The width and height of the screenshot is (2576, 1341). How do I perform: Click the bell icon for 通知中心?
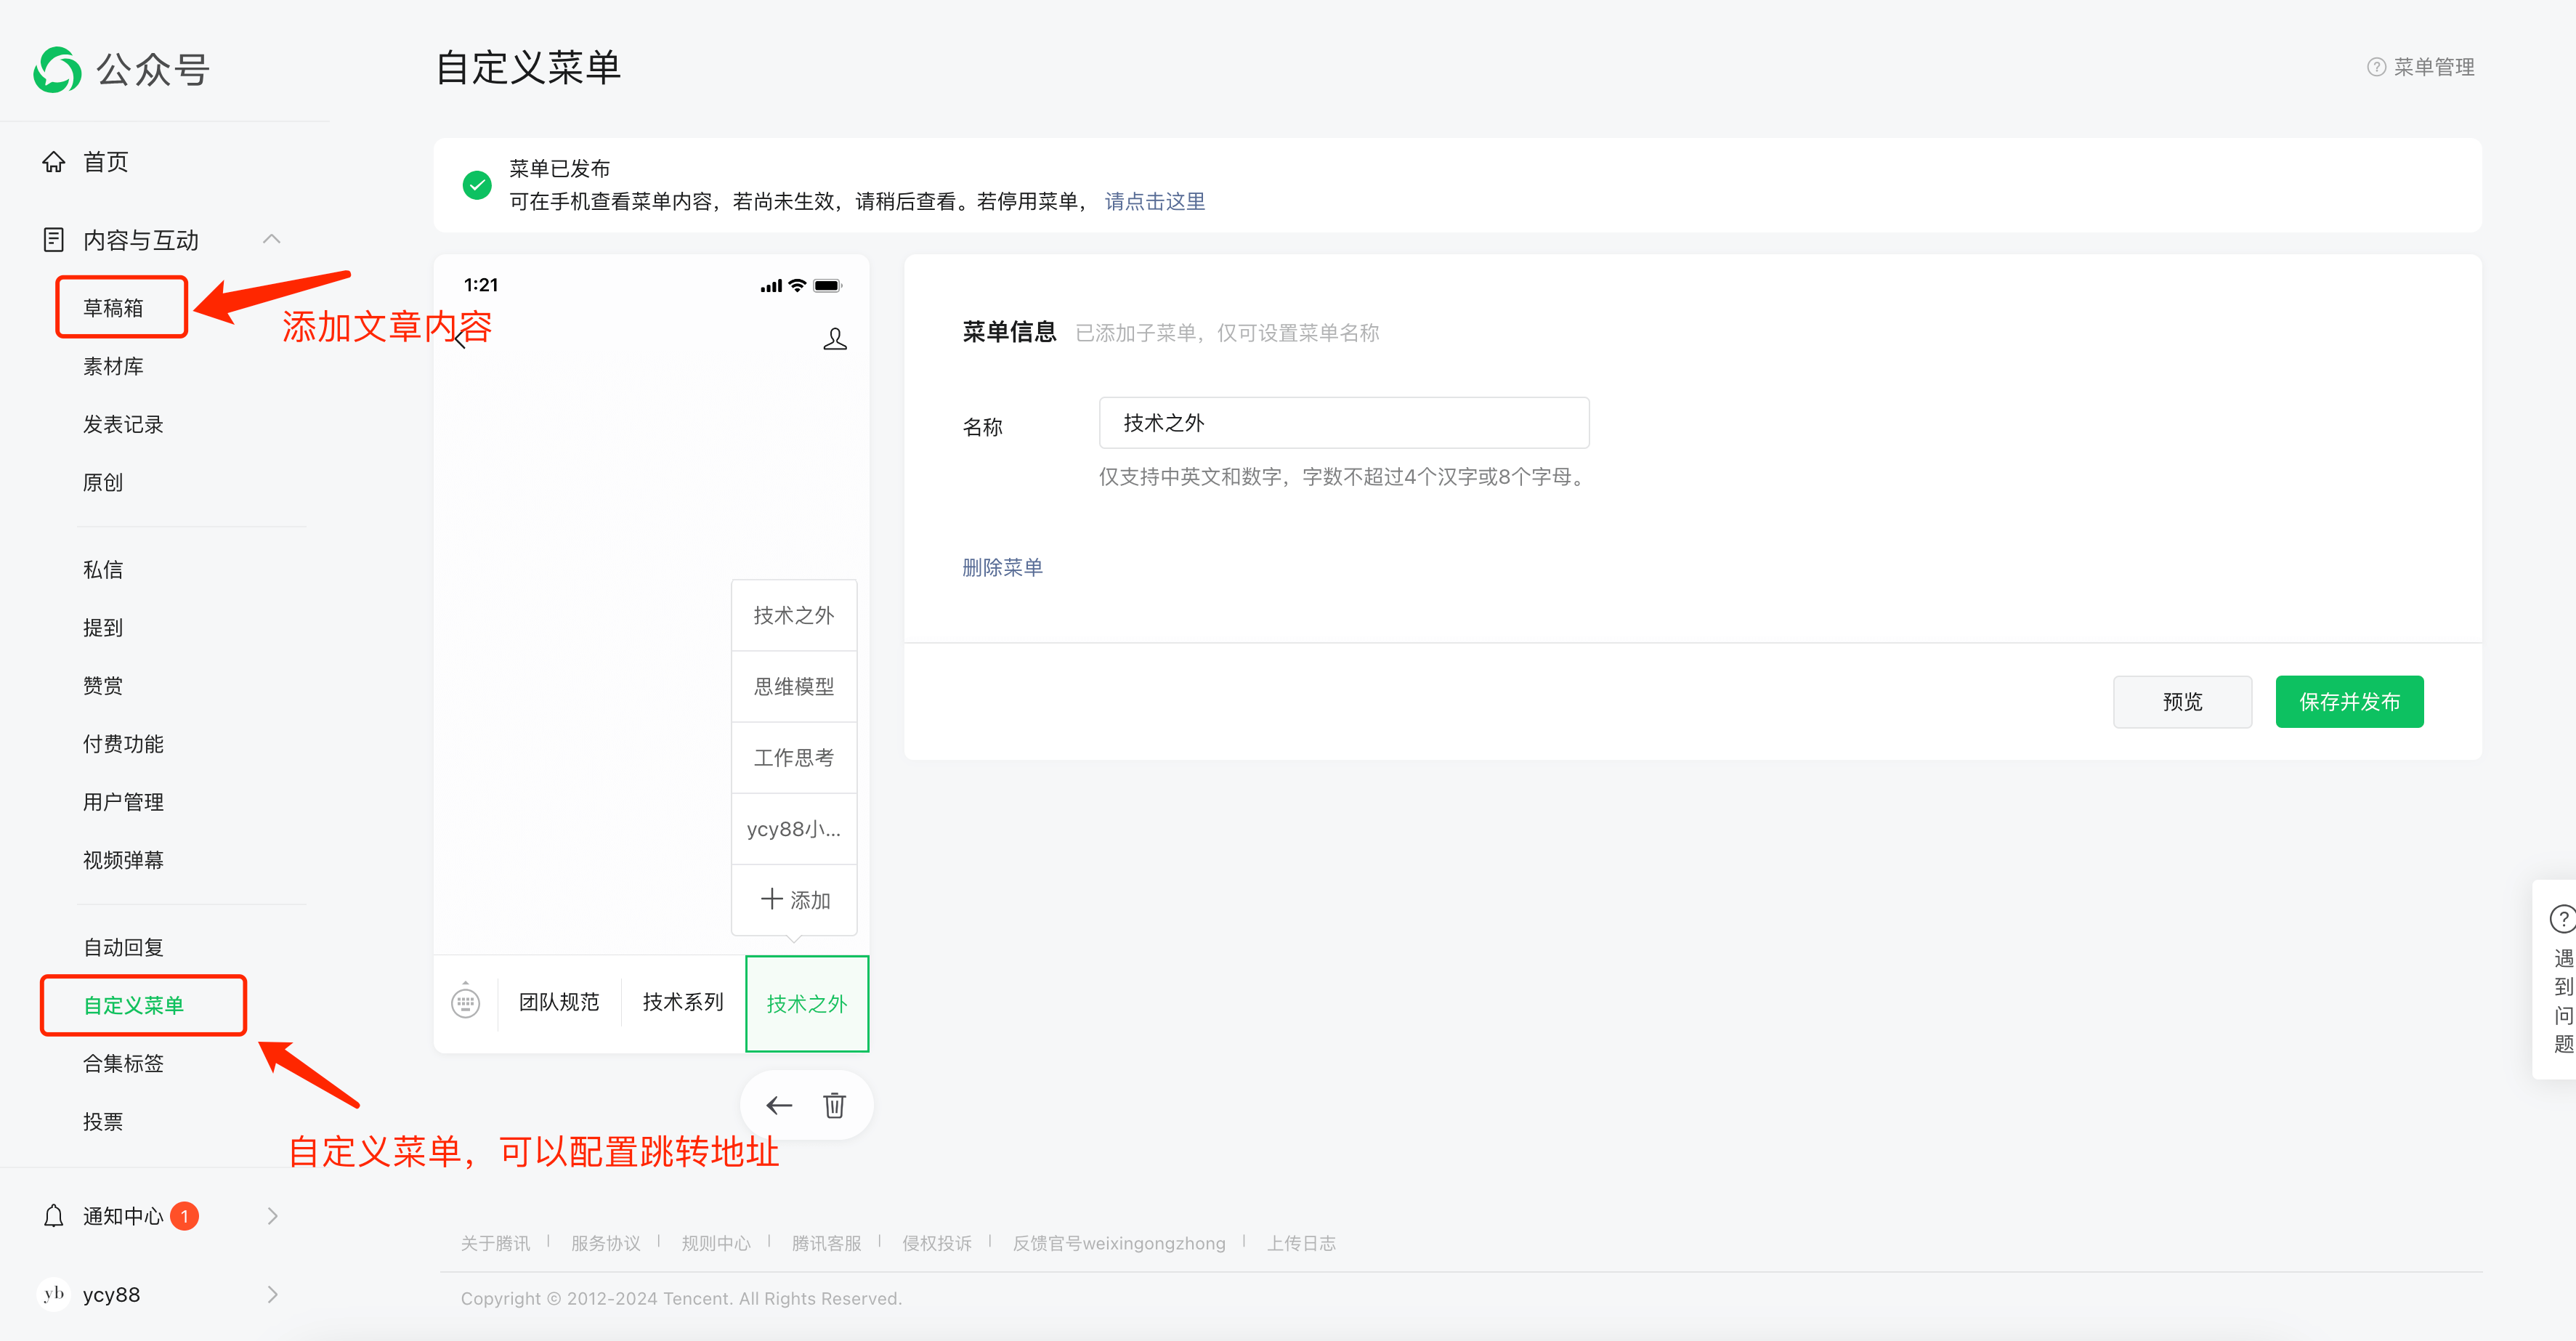tap(54, 1215)
